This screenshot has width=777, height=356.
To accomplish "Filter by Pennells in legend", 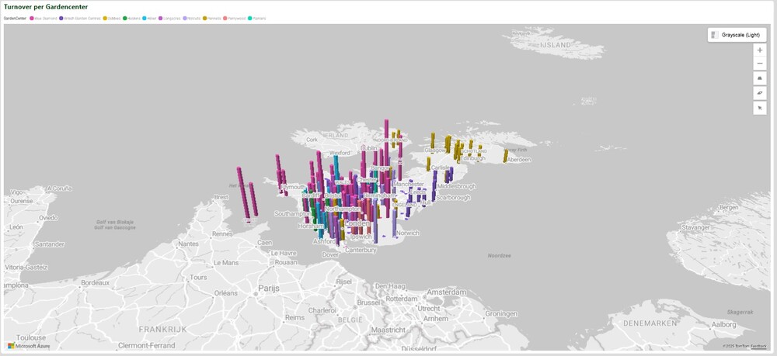I will (x=213, y=18).
